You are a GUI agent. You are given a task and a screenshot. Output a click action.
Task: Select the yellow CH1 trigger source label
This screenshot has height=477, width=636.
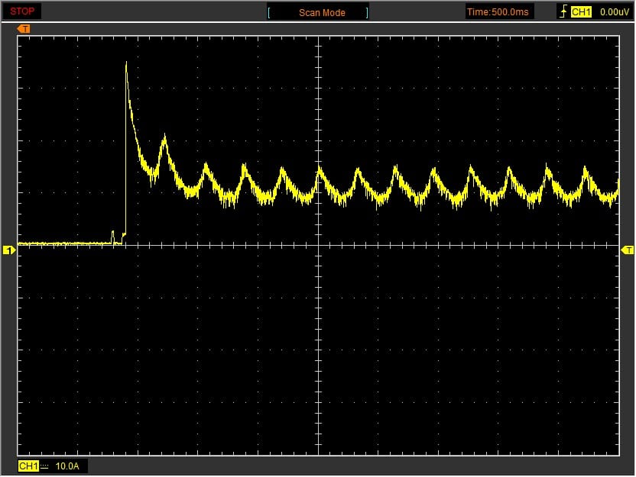coord(581,12)
